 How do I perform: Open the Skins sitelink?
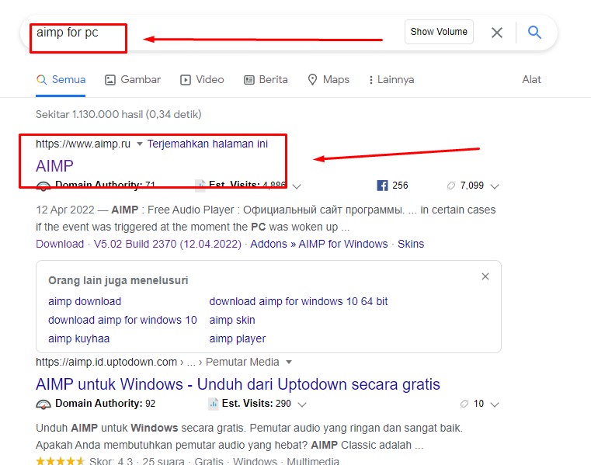point(411,244)
